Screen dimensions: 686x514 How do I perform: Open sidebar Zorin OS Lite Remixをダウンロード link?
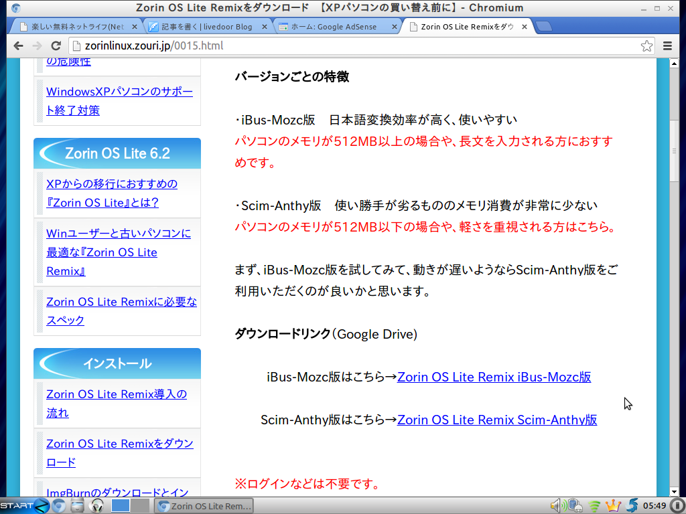(x=120, y=453)
